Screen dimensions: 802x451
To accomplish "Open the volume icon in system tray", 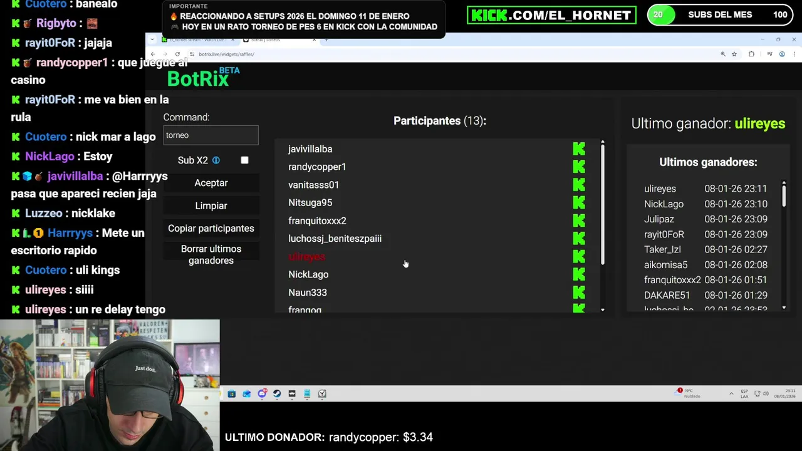I will pyautogui.click(x=766, y=393).
